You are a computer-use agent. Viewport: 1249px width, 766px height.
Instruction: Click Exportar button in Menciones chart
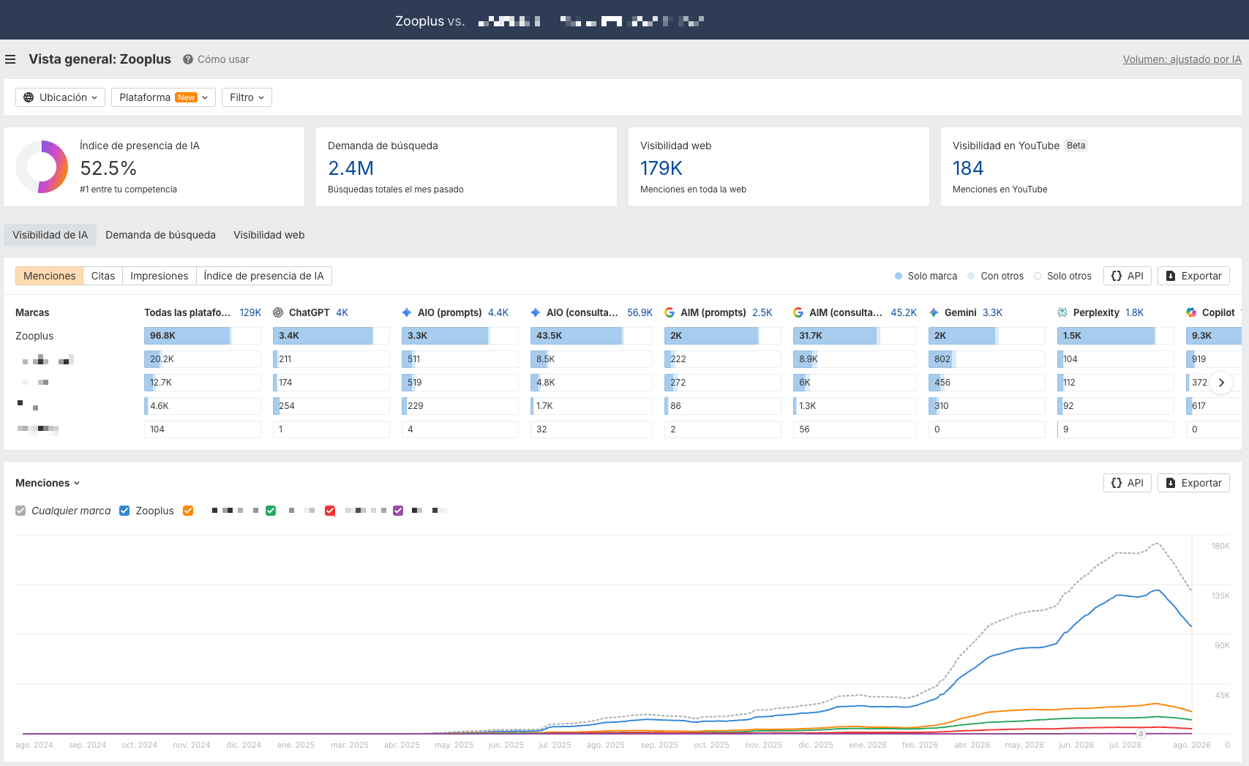tap(1193, 483)
